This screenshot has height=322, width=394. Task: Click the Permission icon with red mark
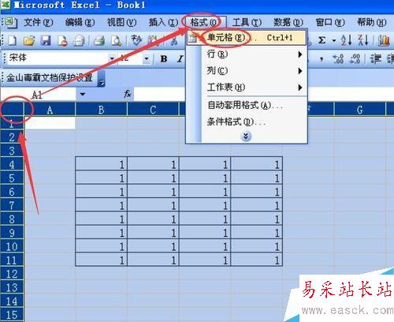tap(62, 40)
